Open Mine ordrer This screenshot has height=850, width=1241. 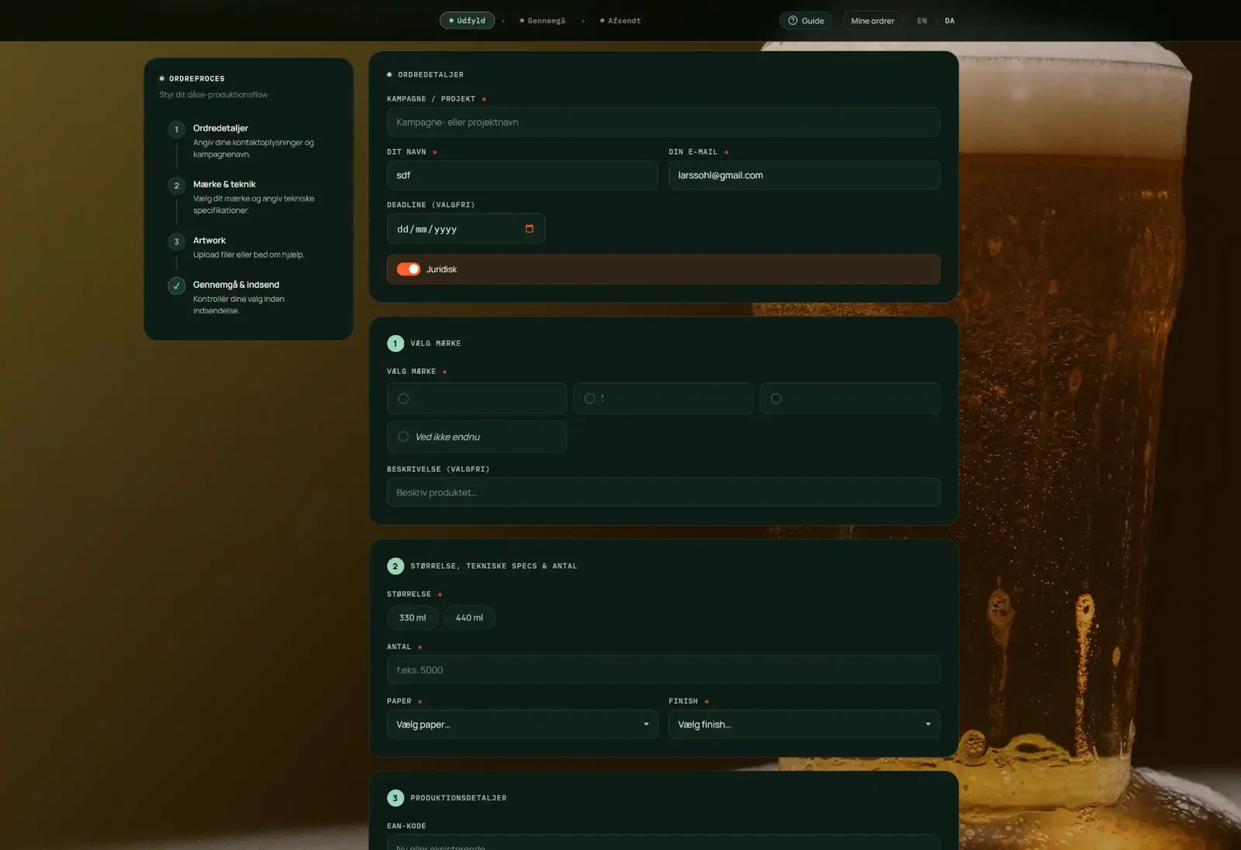pos(873,21)
